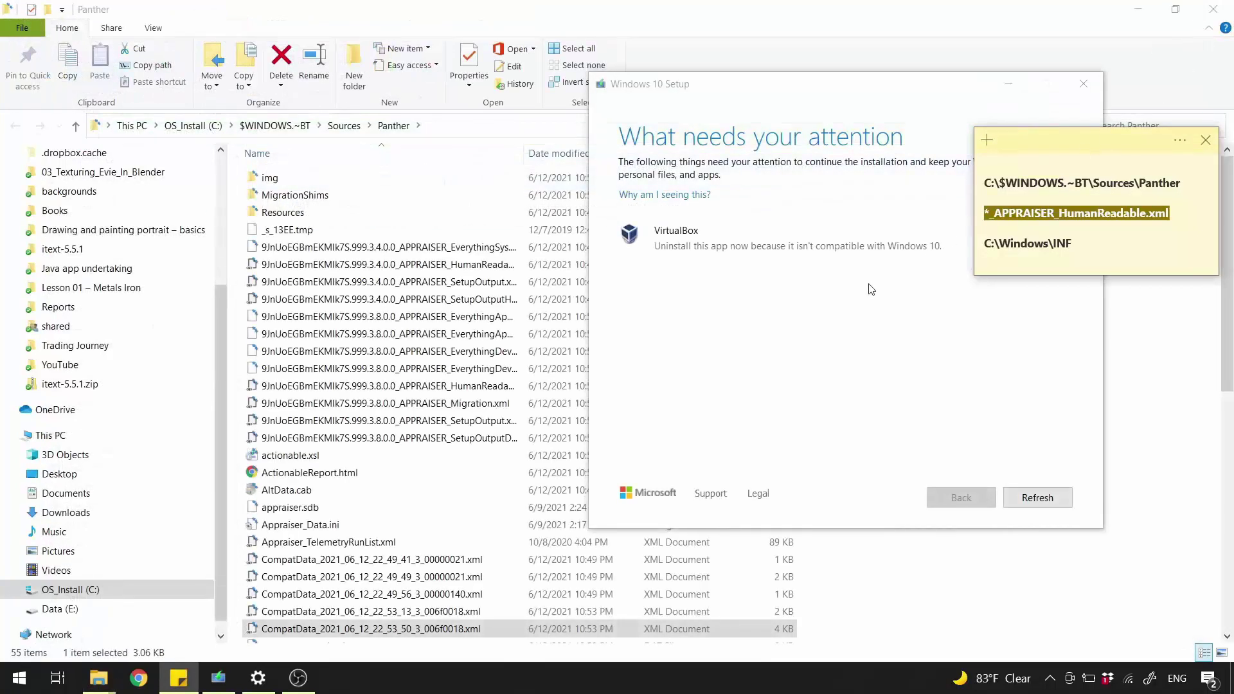
Task: Click Task View on the taskbar
Action: [58, 678]
